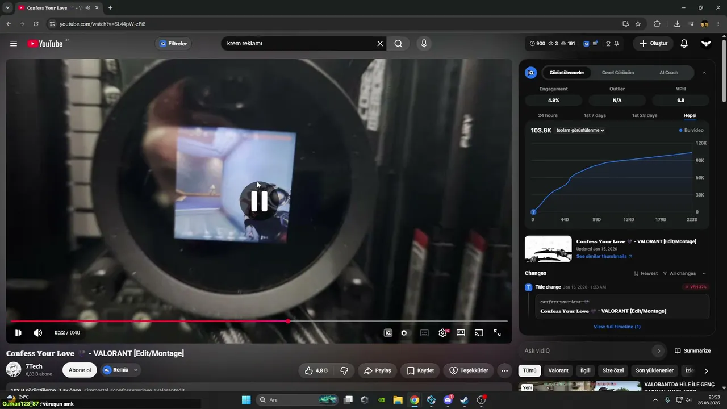Open the toplam görüntülenme dropdown

[580, 130]
